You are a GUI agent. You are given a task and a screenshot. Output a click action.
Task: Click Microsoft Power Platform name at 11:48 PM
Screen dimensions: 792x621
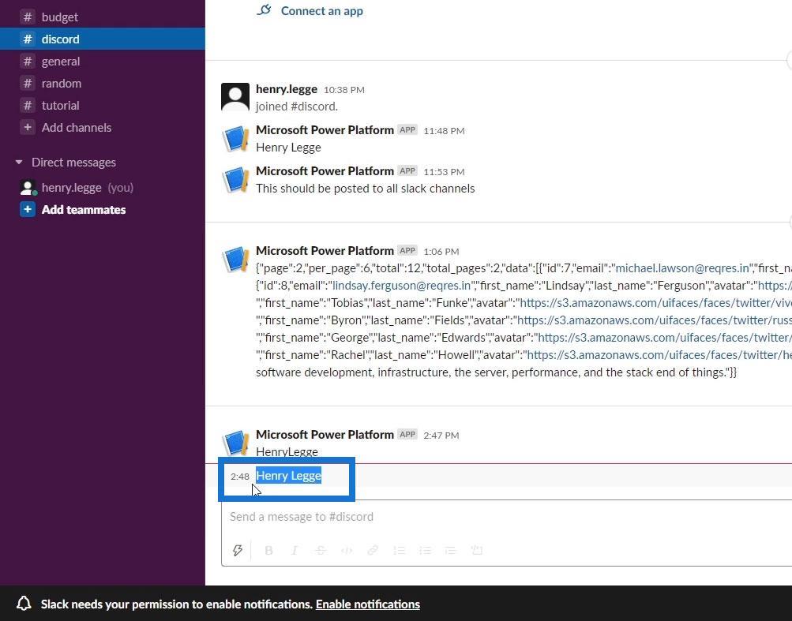click(x=325, y=129)
